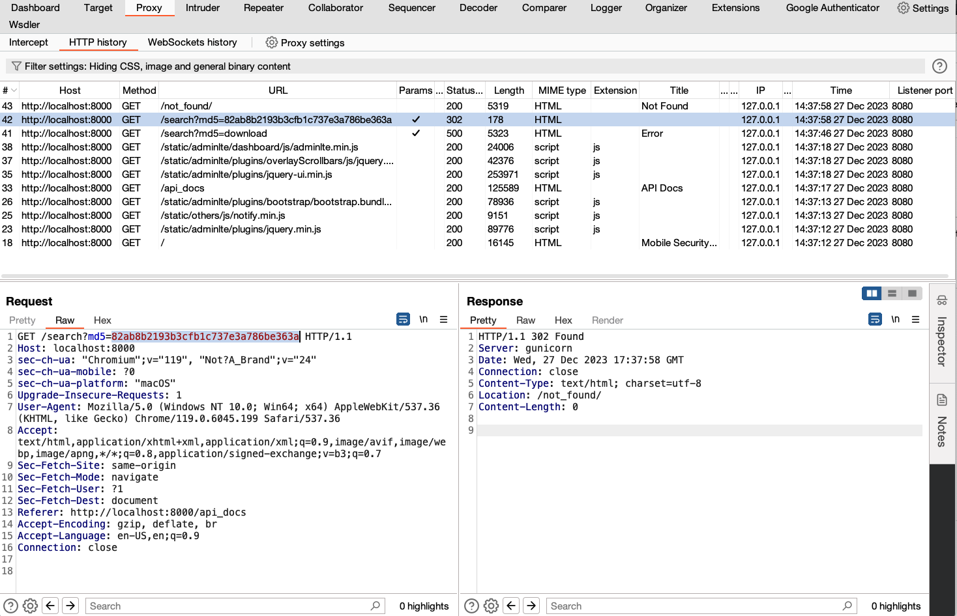The height and width of the screenshot is (616, 957).
Task: Open help icon beside filter bar
Action: 939,66
